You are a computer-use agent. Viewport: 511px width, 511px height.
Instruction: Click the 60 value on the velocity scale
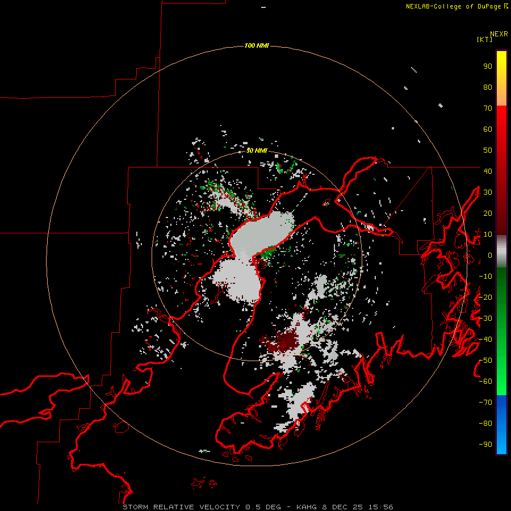(x=488, y=129)
